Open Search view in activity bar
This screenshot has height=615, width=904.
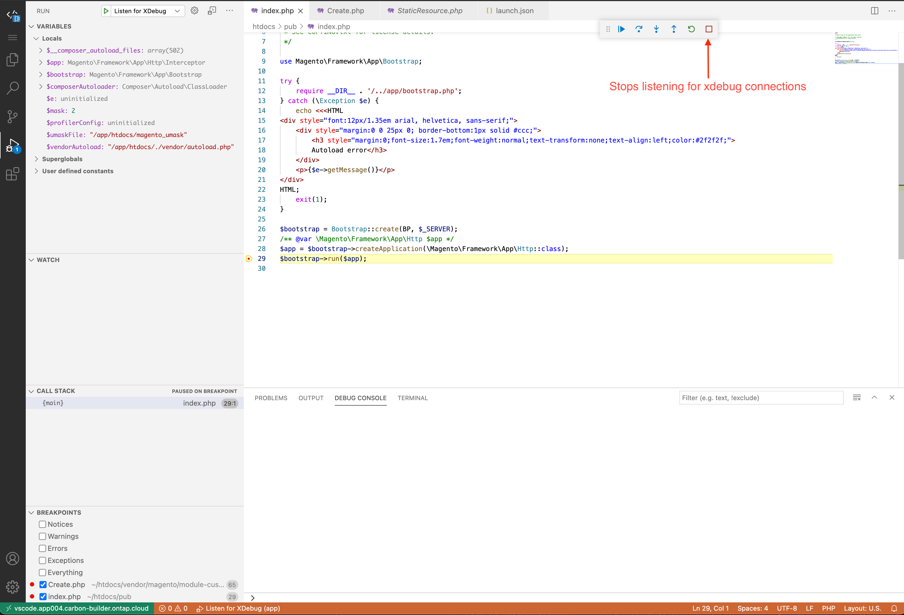[13, 88]
